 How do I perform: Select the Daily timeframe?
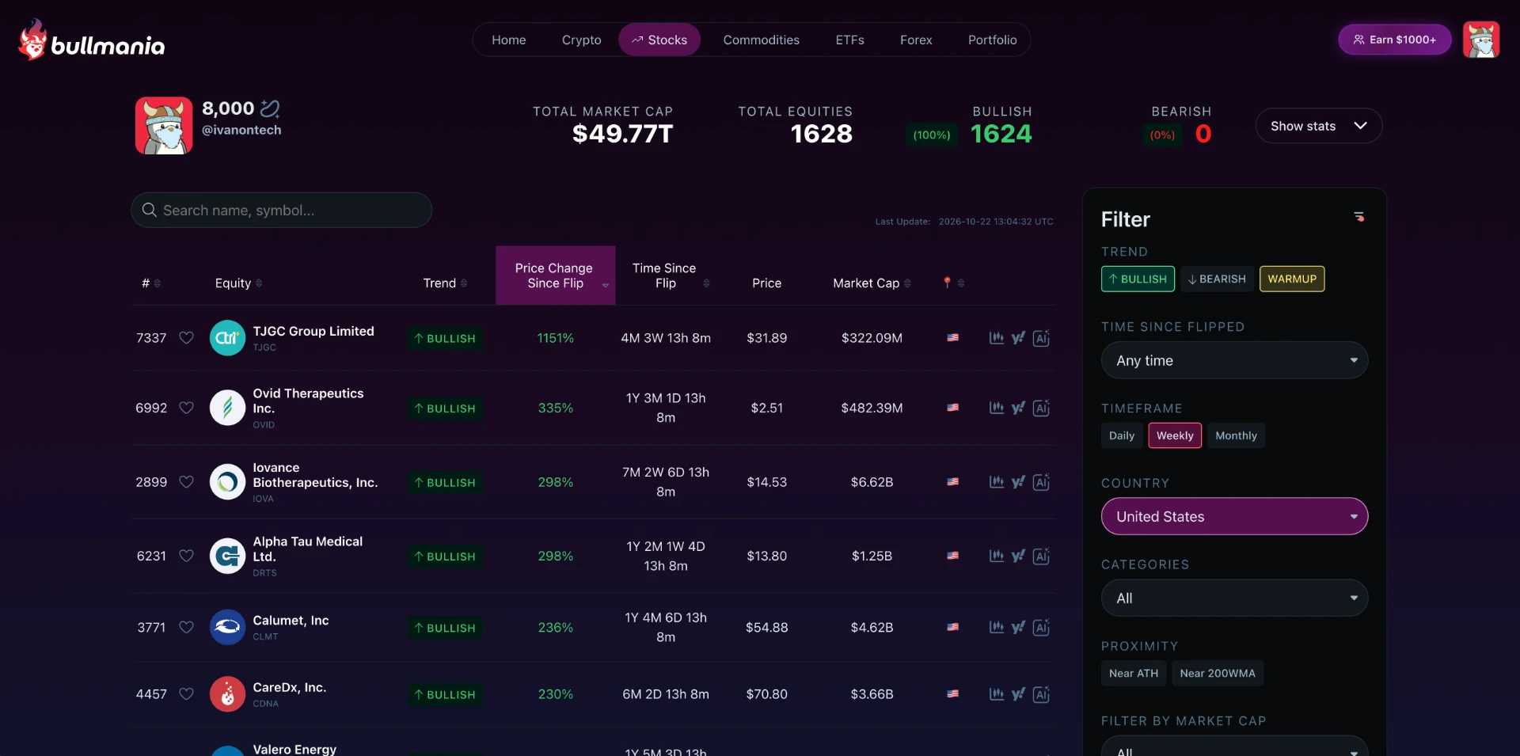pos(1122,435)
